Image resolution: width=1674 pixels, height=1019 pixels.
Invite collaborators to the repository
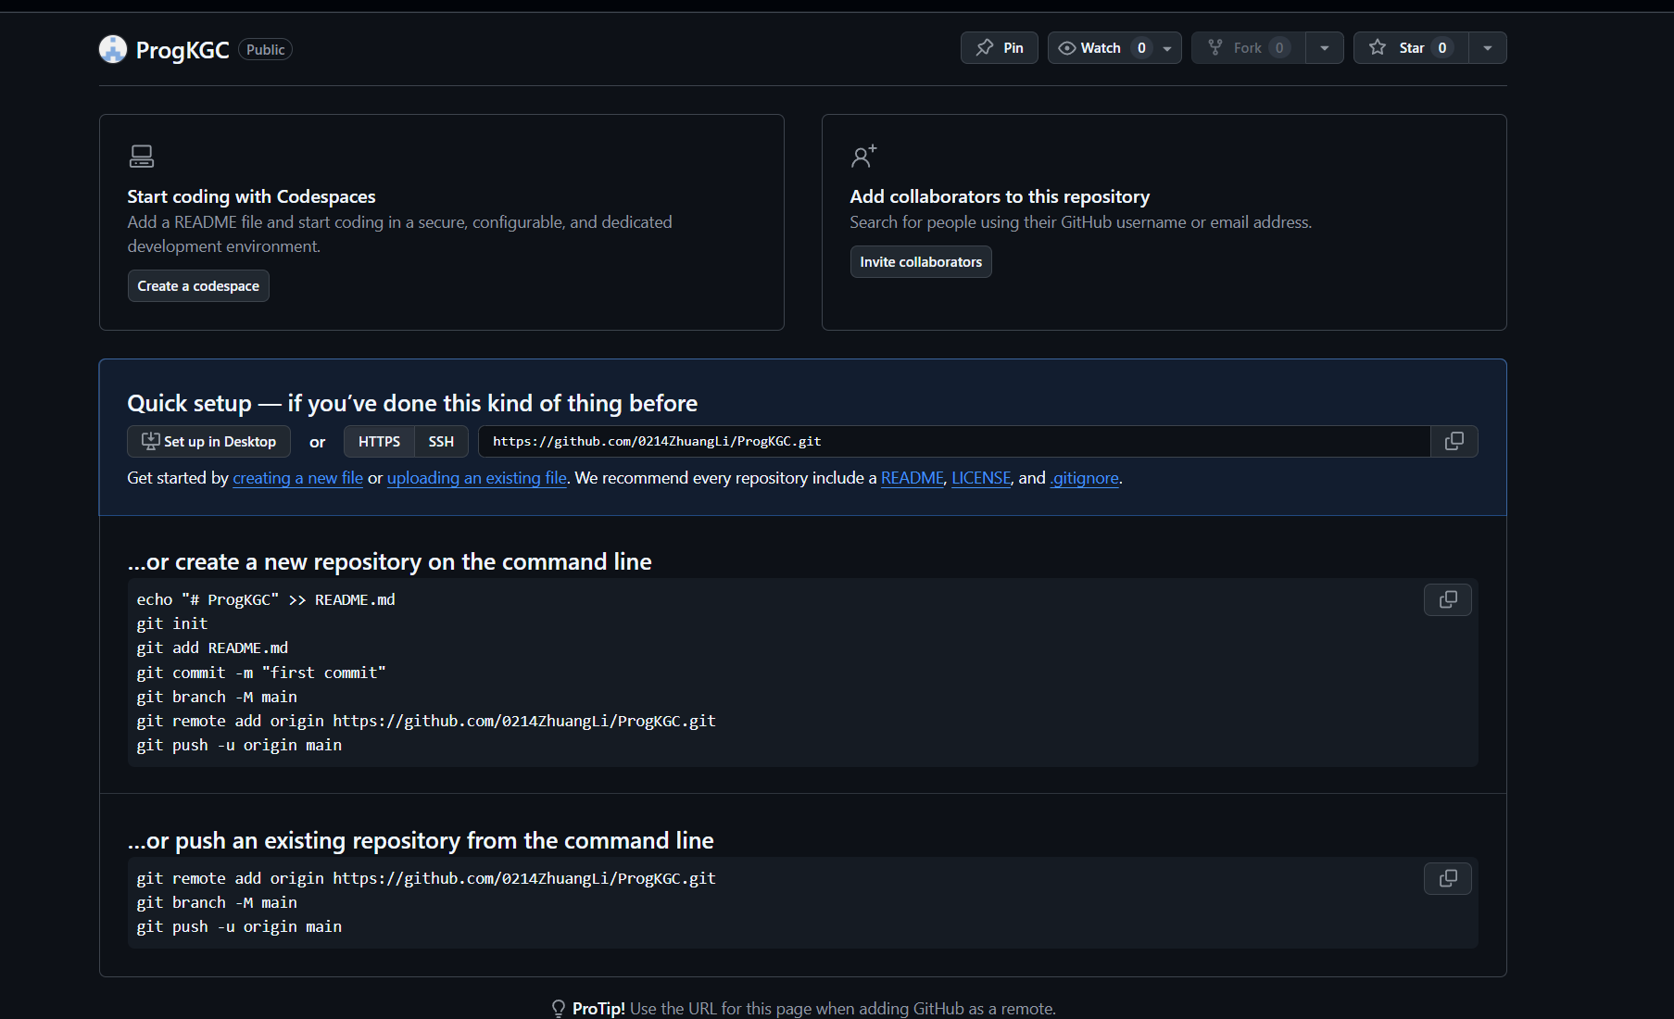click(x=921, y=262)
